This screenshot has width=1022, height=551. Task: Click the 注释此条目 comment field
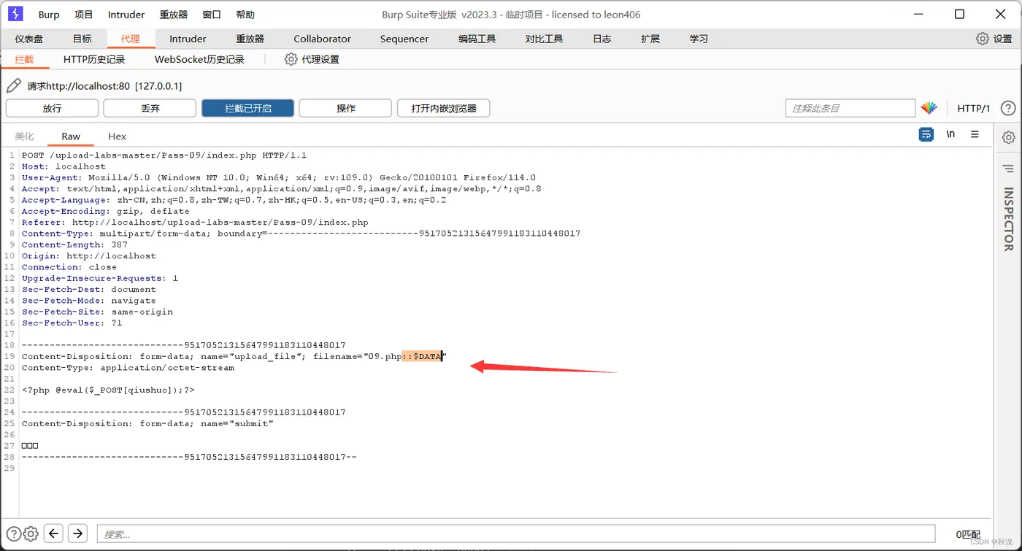850,108
